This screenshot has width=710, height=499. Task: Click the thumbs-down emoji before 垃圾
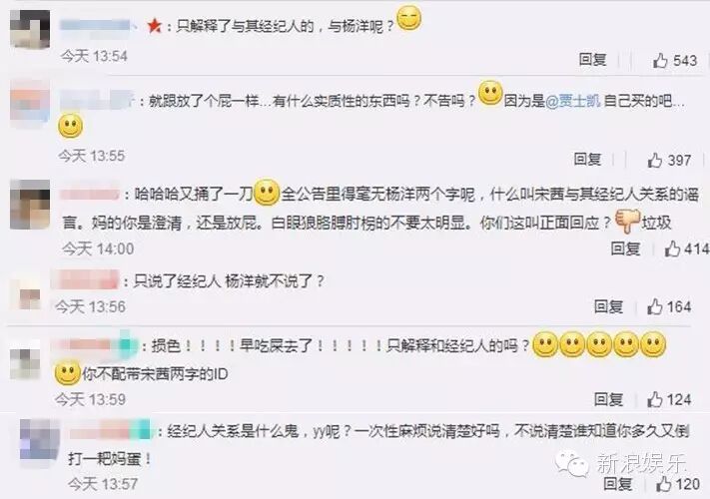click(x=627, y=221)
